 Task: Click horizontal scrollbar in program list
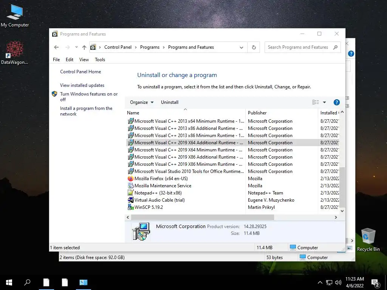pyautogui.click(x=203, y=217)
